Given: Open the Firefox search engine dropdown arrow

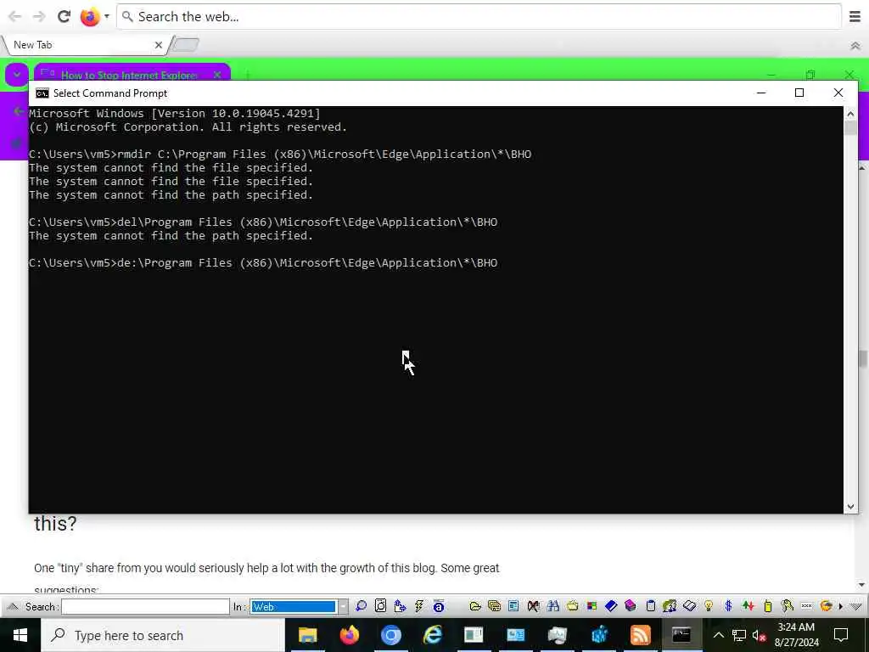Looking at the screenshot, I should pos(106,16).
